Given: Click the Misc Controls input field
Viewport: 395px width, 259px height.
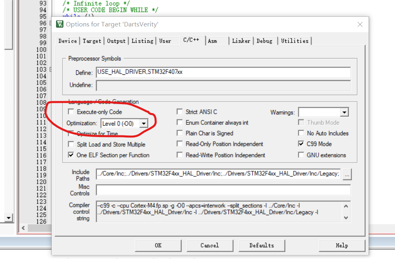Looking at the screenshot, I should click(x=223, y=190).
